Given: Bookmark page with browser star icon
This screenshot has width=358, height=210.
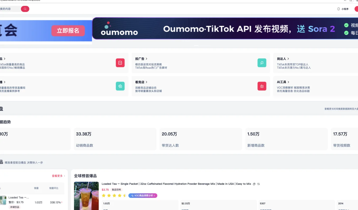Looking at the screenshot, I should click(351, 1).
